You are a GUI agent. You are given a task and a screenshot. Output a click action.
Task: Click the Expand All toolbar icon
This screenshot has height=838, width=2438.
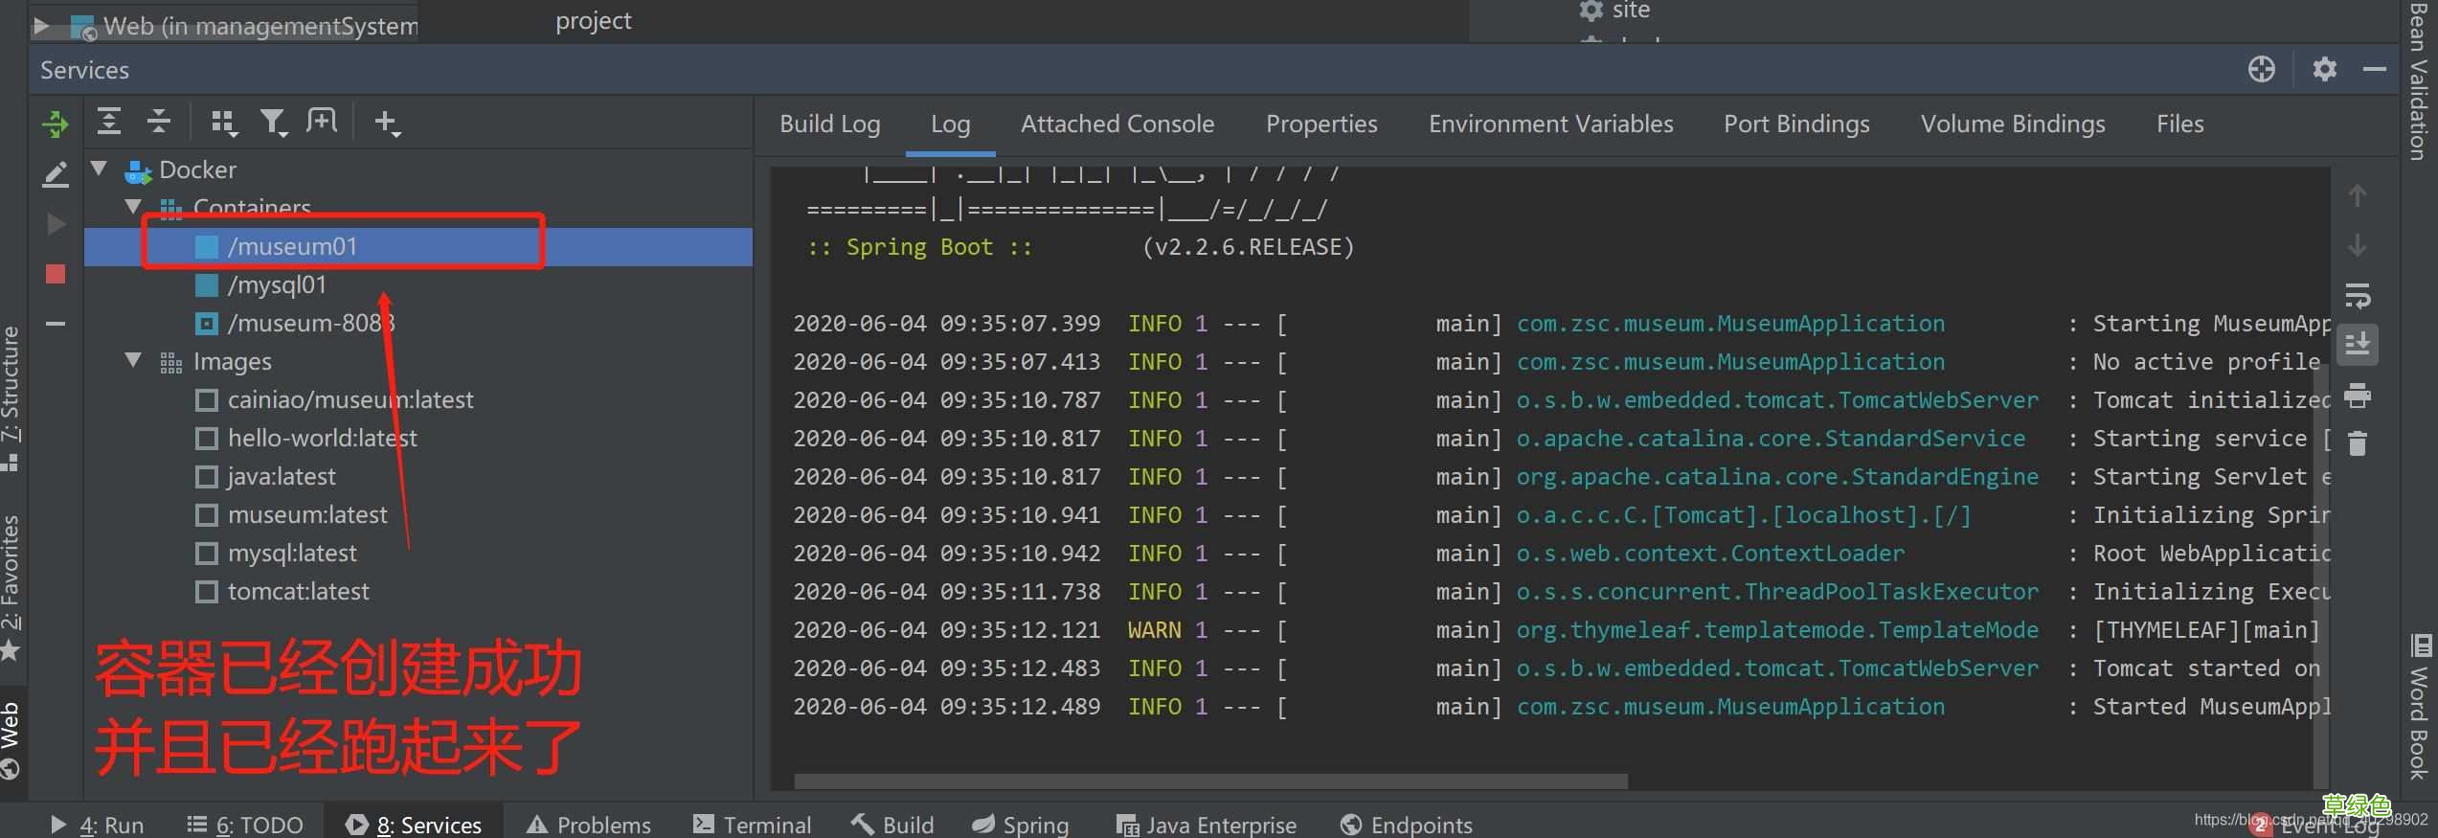click(109, 122)
